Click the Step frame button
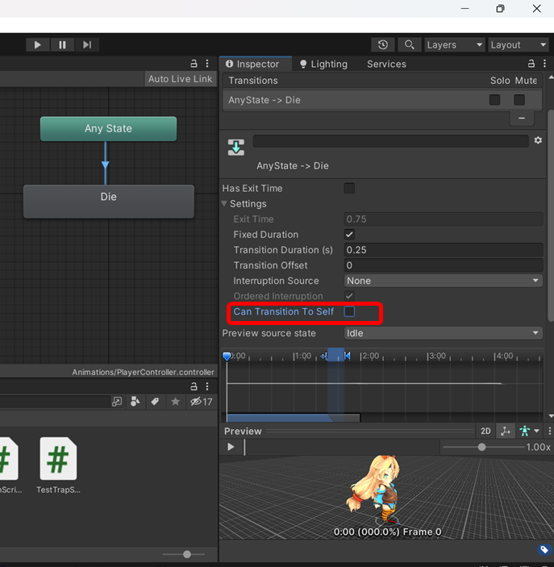 [x=87, y=45]
